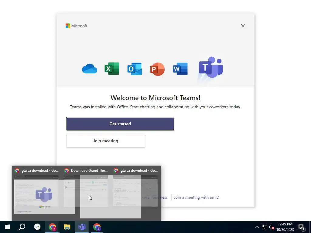This screenshot has height=233, width=311.
Task: Click the Microsoft Teams taskbar icon
Action: tap(82, 227)
